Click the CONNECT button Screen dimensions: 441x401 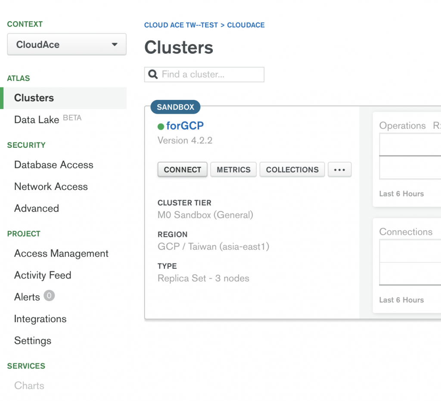click(x=183, y=170)
